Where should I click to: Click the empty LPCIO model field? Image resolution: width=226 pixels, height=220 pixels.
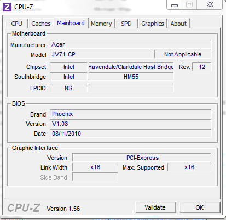[131, 88]
